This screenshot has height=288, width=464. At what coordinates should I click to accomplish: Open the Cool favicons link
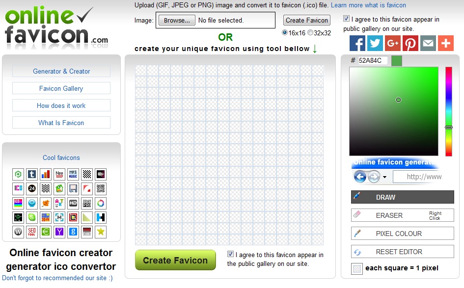point(61,157)
